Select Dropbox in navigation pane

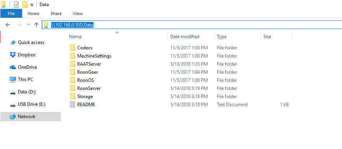tap(27, 55)
